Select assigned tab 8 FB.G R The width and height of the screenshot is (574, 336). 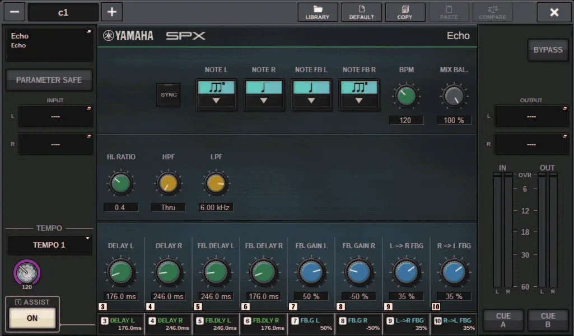click(x=359, y=324)
